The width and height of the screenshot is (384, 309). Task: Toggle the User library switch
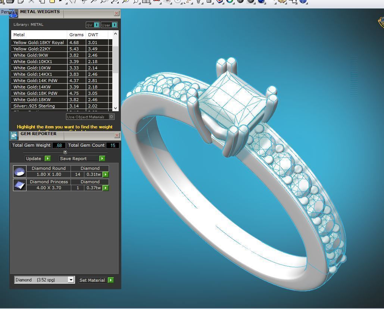(x=109, y=25)
